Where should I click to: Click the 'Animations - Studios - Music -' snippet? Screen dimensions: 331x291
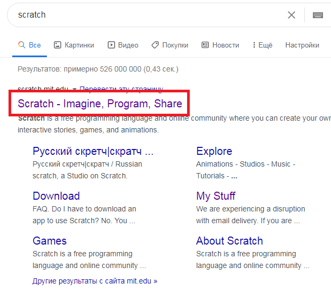pos(246,164)
